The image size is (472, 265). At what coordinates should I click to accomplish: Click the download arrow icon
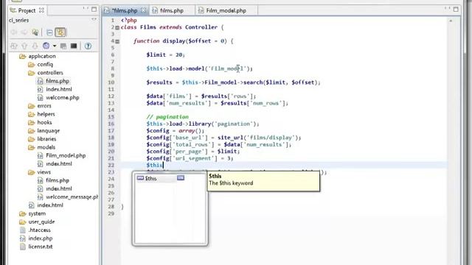click(x=35, y=46)
